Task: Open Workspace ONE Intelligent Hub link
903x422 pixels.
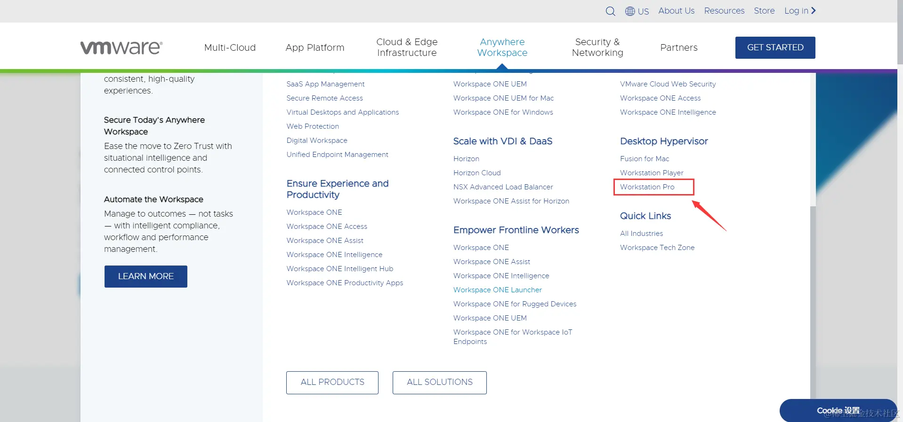Action: 339,269
